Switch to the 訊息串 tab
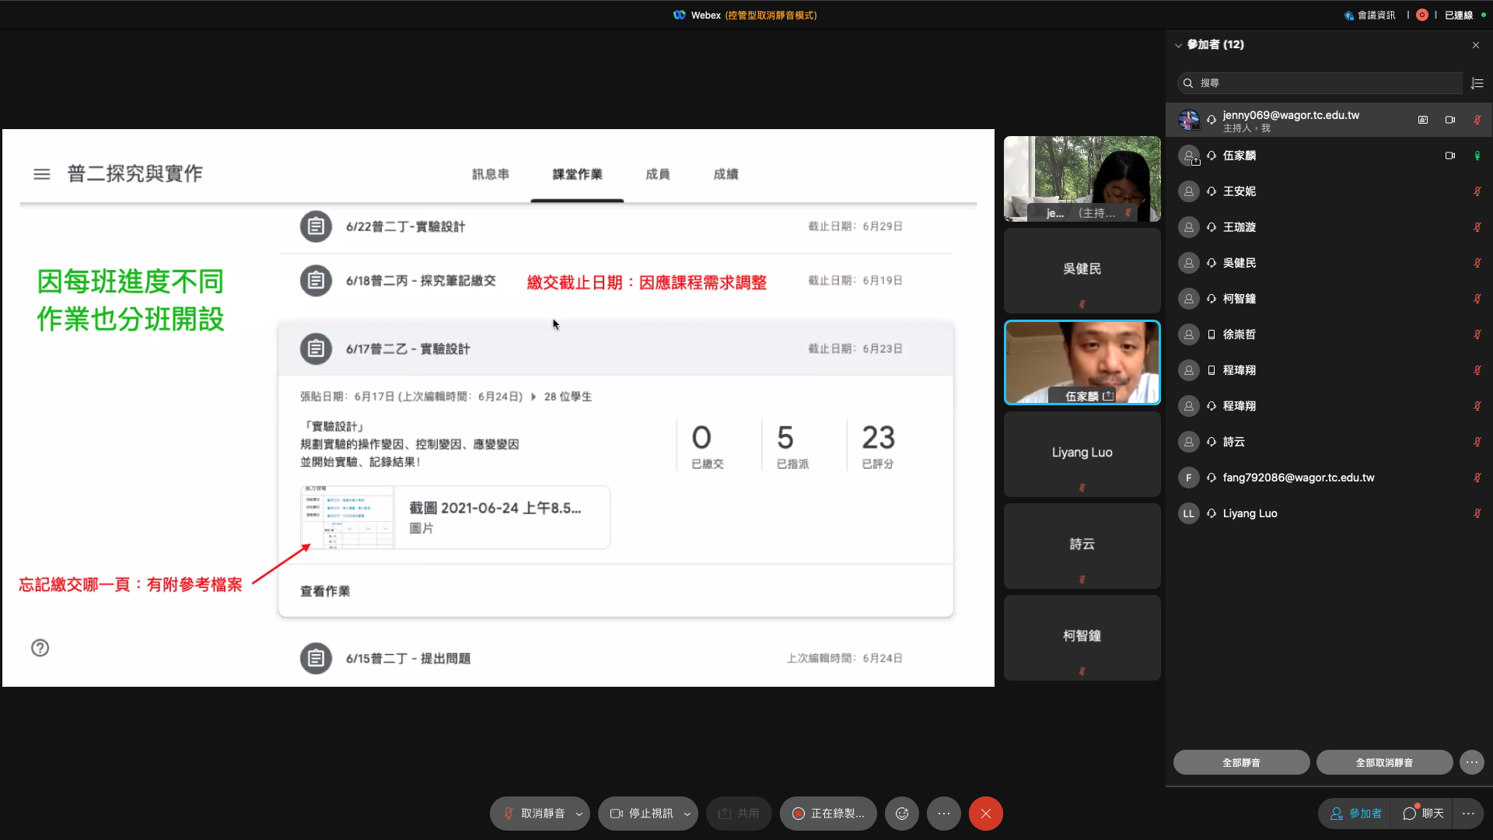The width and height of the screenshot is (1493, 840). 490,174
